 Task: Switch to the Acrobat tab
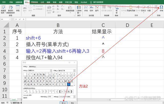coord(84,2)
